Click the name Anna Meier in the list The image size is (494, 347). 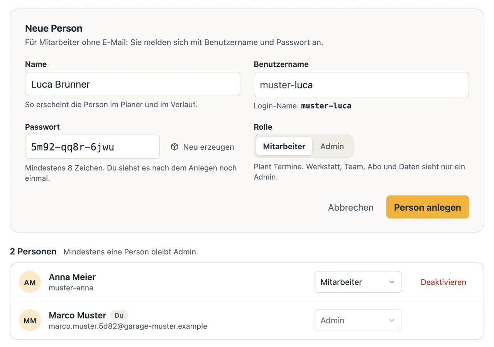point(72,277)
